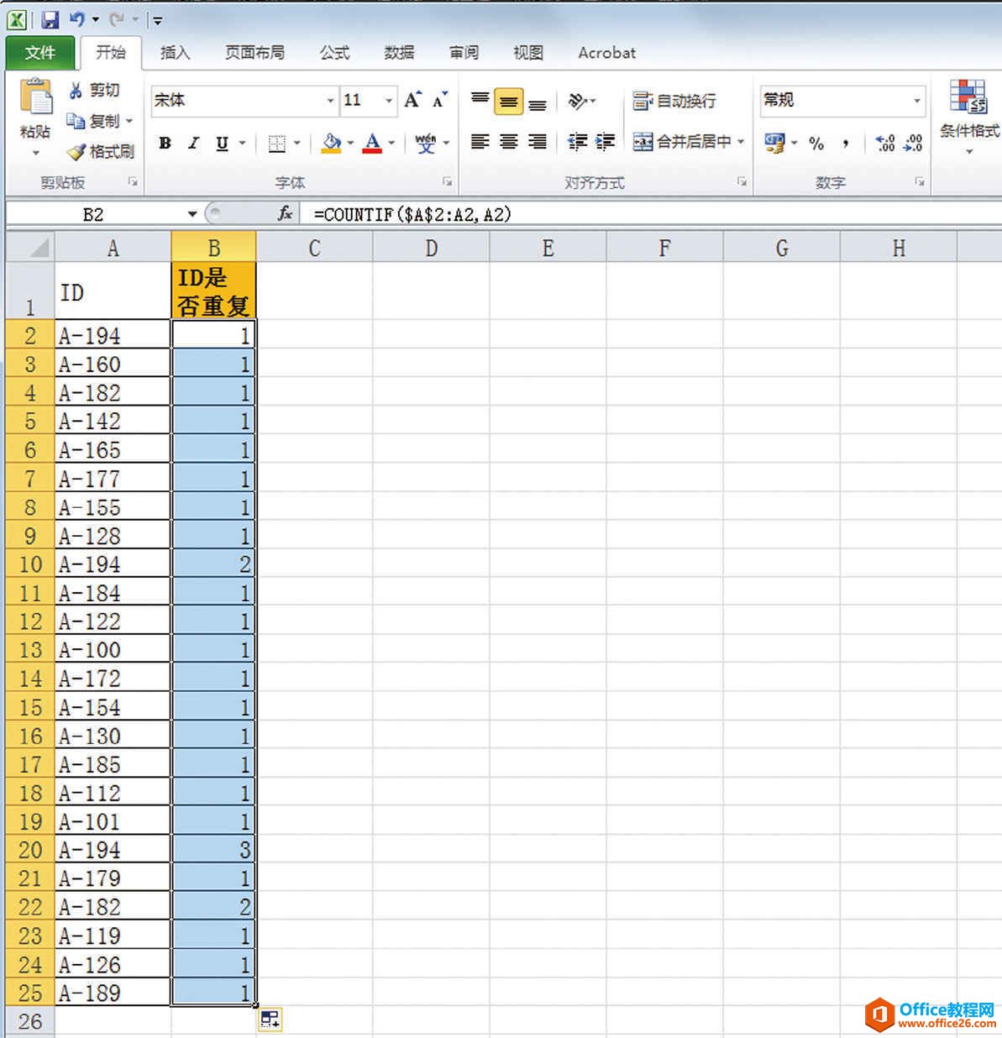Screen dimensions: 1002x1038
Task: Expand font color dropdown arrow
Action: 391,144
